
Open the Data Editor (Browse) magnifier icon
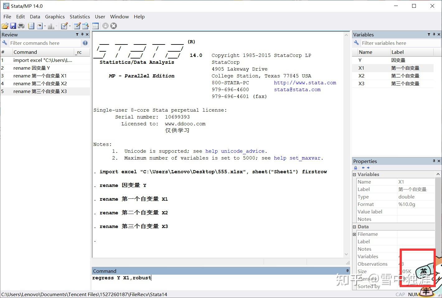tap(85, 26)
